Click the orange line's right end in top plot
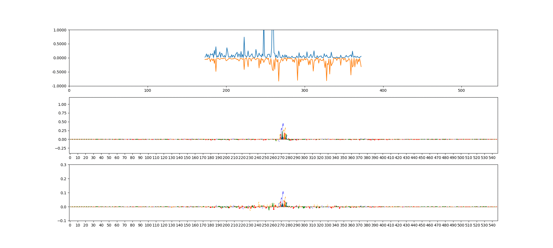 coord(361,66)
